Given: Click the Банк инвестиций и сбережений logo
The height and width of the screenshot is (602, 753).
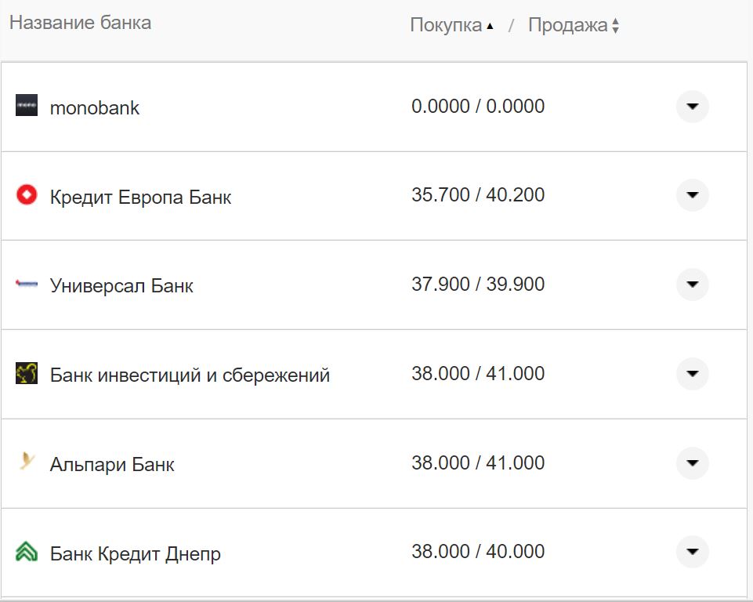Looking at the screenshot, I should click(x=28, y=374).
